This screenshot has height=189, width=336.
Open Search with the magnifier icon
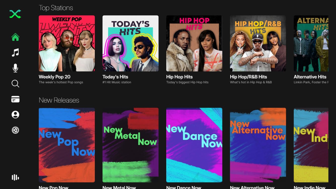[x=15, y=84]
